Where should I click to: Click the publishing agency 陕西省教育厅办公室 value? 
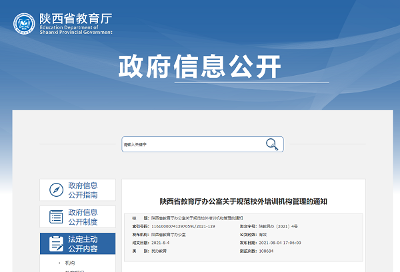coord(168,235)
